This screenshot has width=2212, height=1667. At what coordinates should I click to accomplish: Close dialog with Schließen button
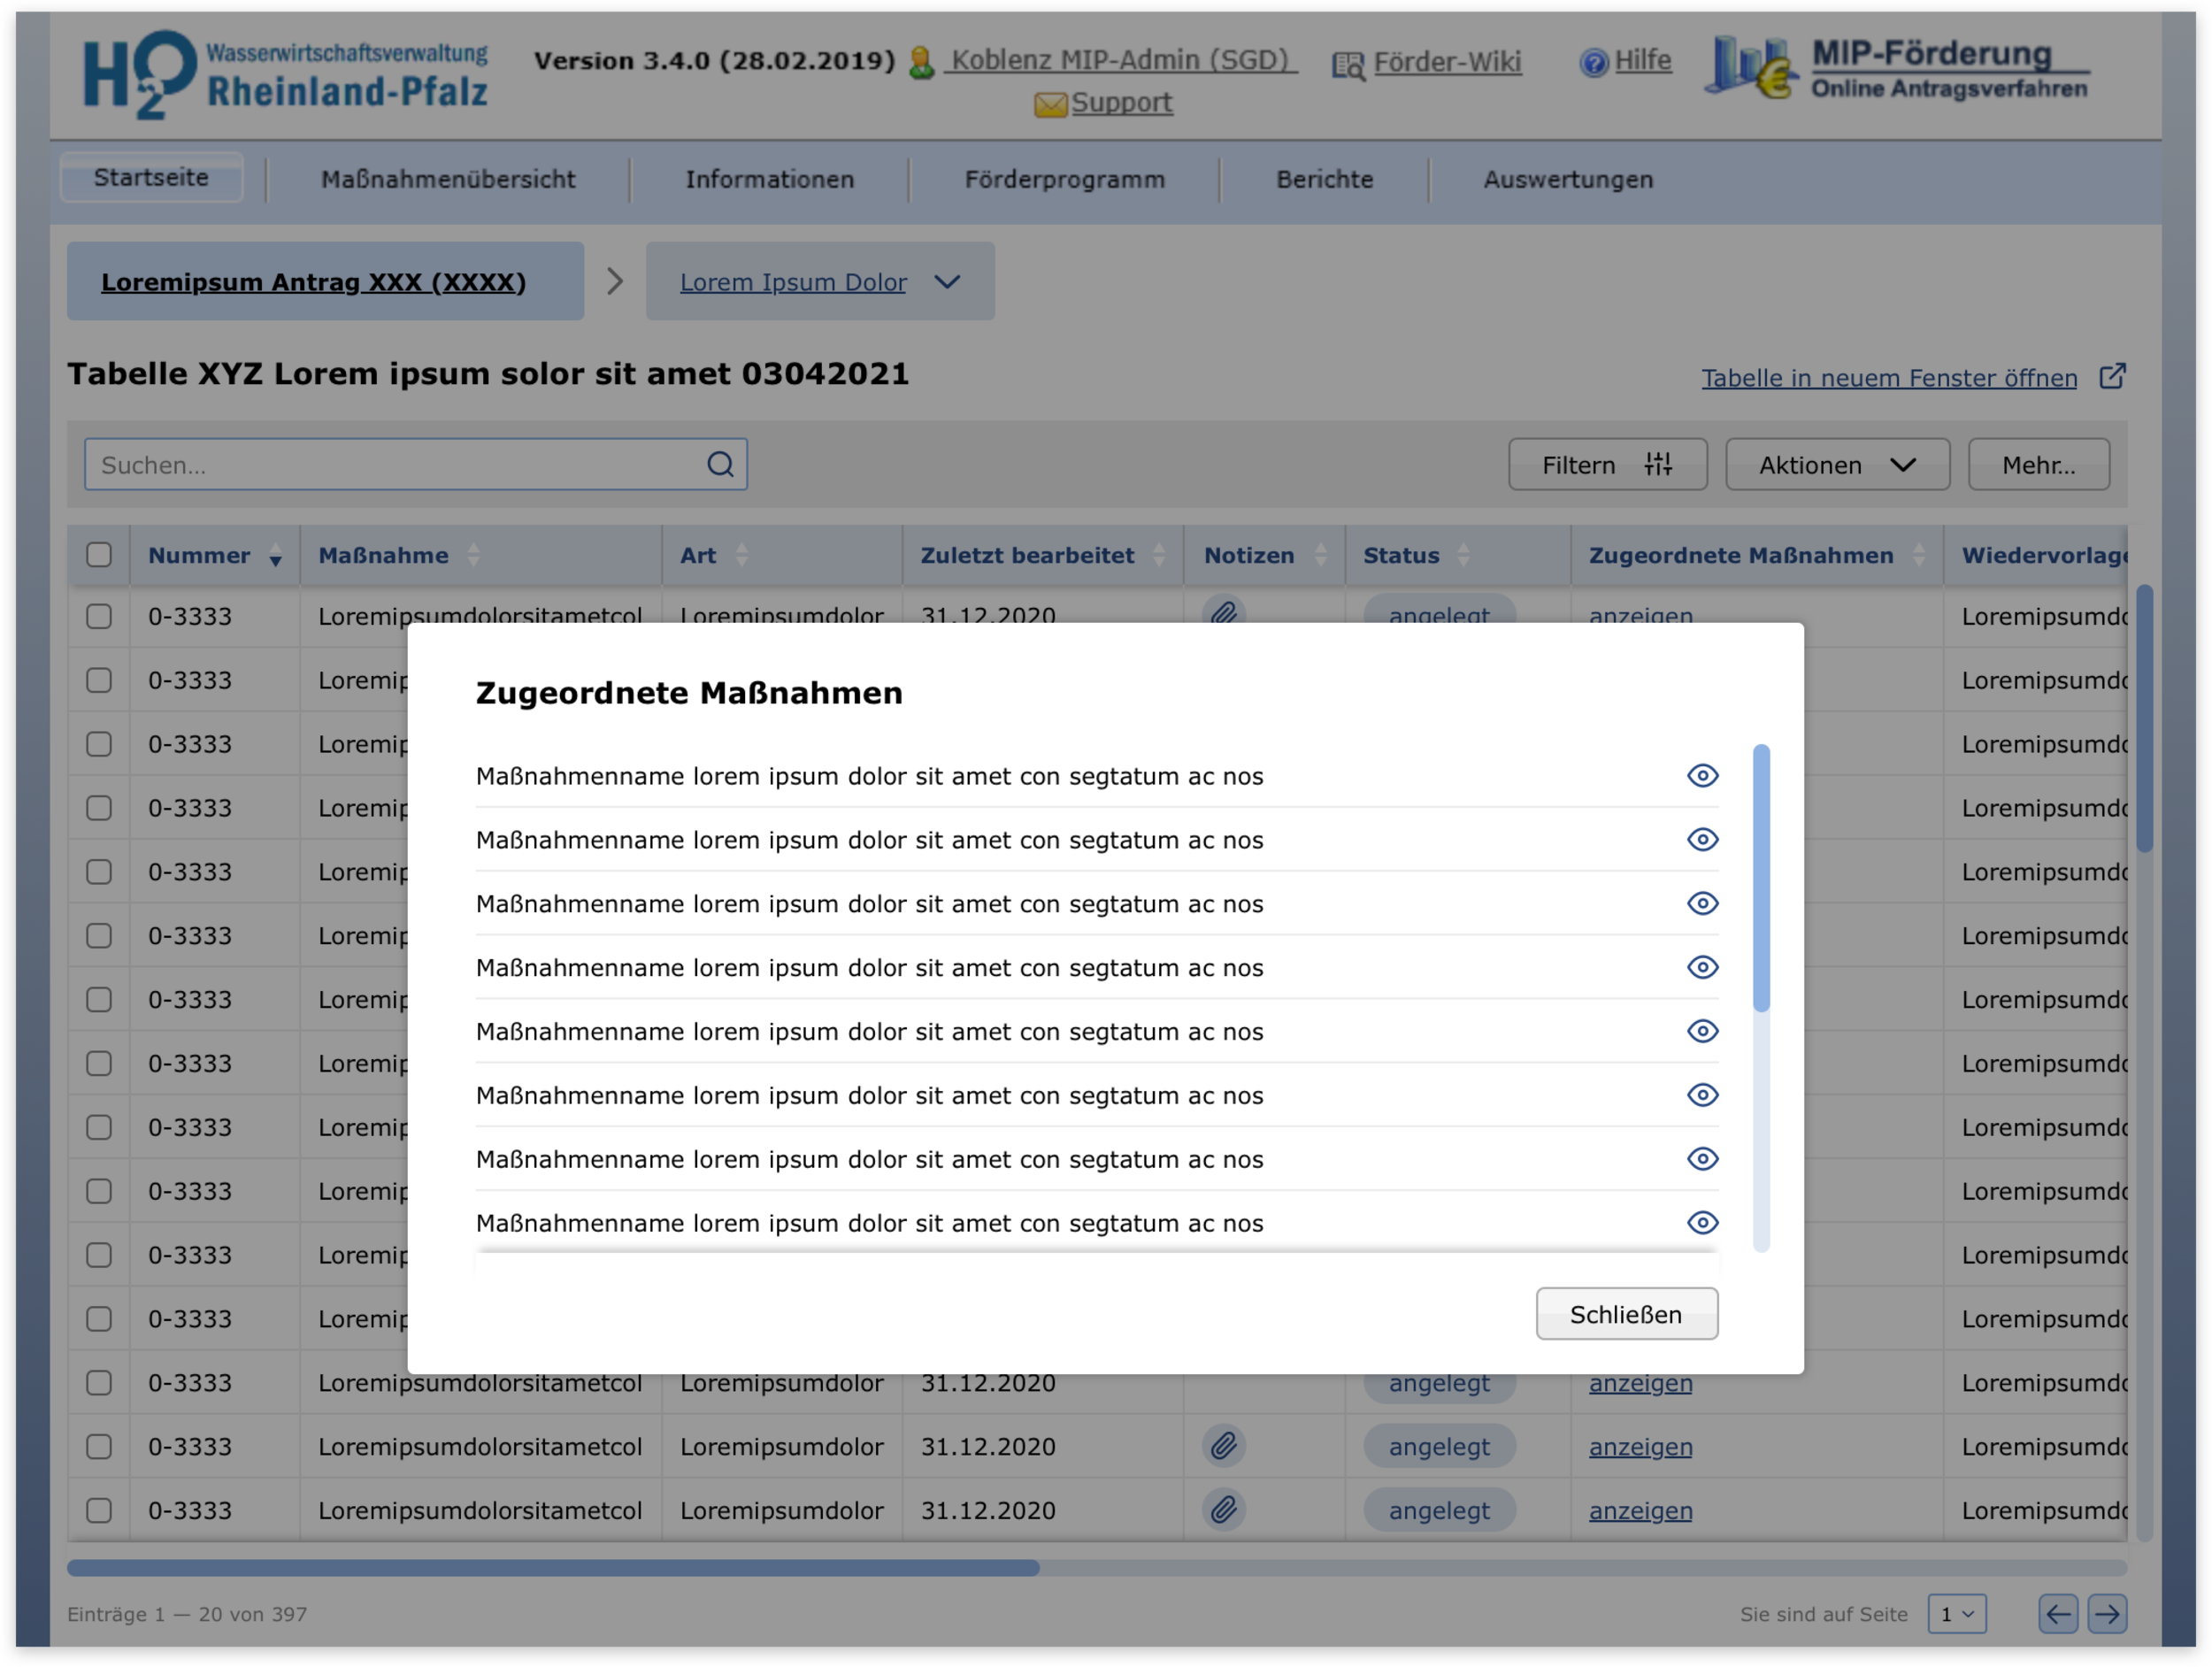click(1626, 1313)
